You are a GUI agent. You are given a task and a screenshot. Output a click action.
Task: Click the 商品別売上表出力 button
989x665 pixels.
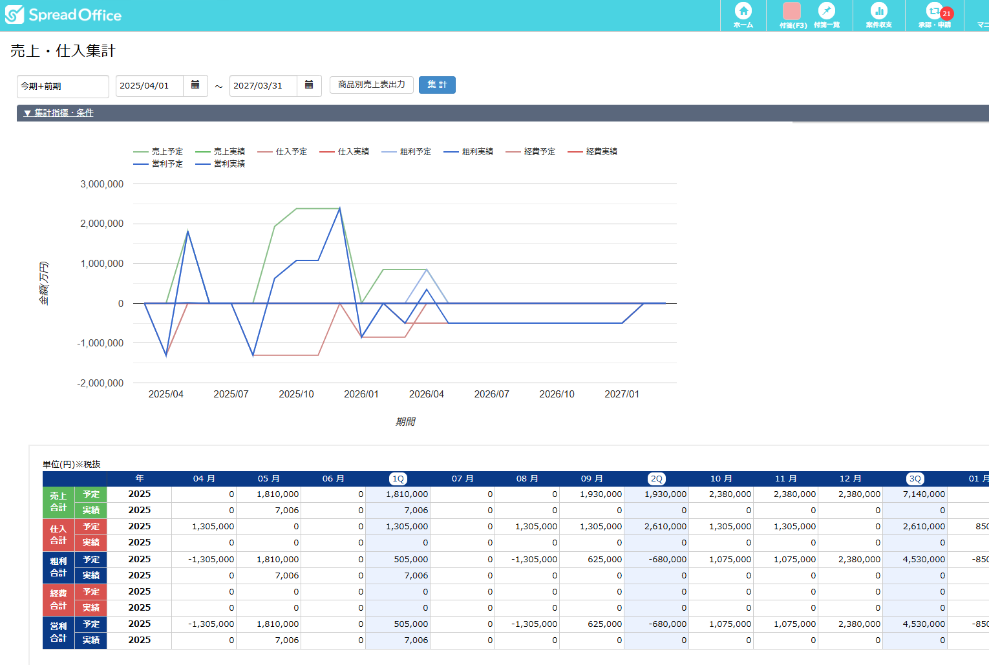click(x=371, y=85)
